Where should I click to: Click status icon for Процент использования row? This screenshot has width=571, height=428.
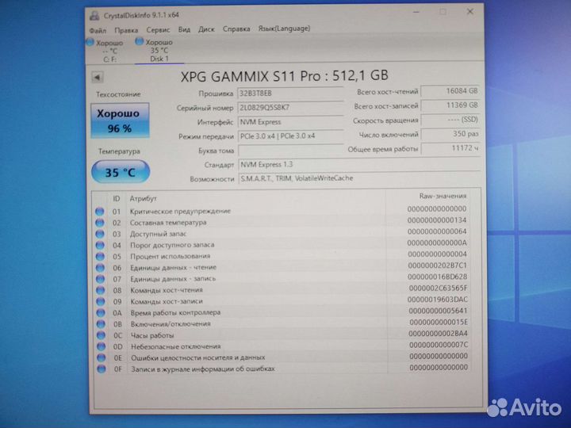(100, 257)
